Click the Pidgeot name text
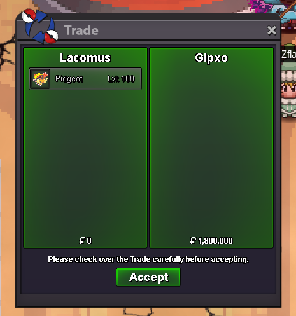The image size is (296, 316). [x=69, y=79]
